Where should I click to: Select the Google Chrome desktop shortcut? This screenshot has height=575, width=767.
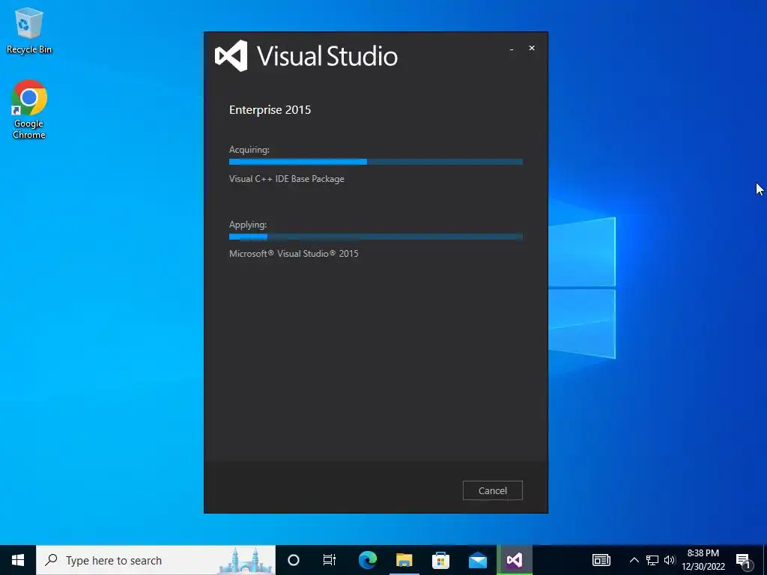point(29,109)
